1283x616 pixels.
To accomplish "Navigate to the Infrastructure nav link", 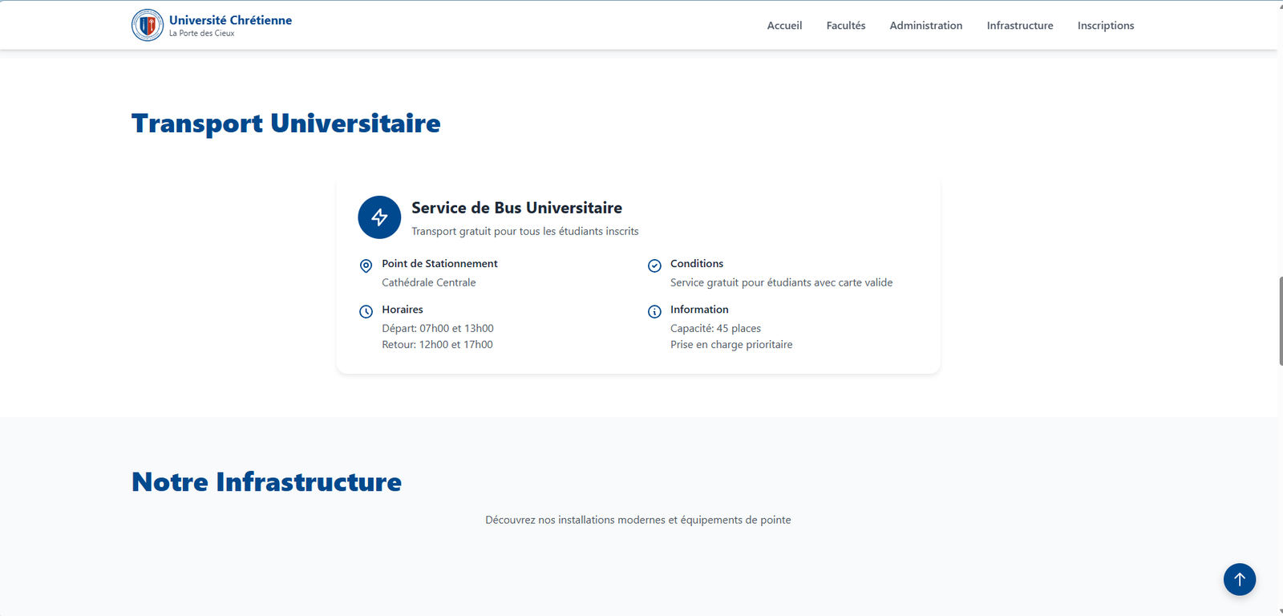I will [1019, 26].
